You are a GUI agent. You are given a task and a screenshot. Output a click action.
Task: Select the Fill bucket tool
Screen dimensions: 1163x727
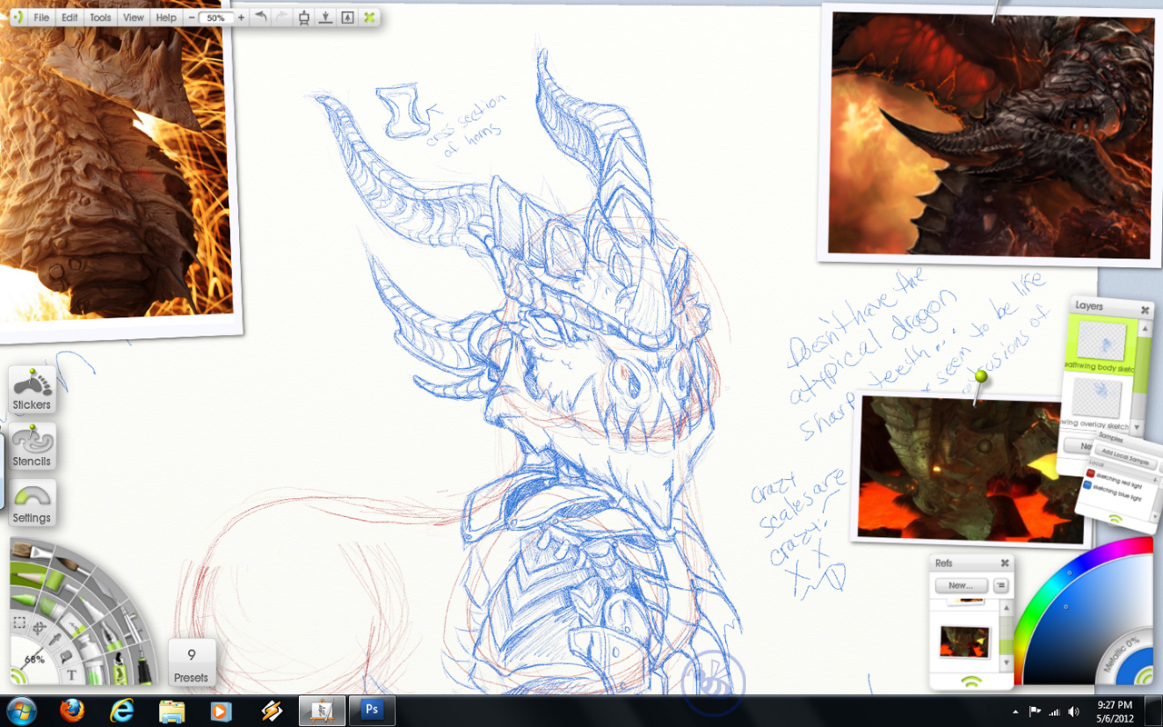point(66,656)
